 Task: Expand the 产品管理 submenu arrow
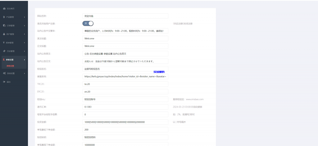coord(24,17)
